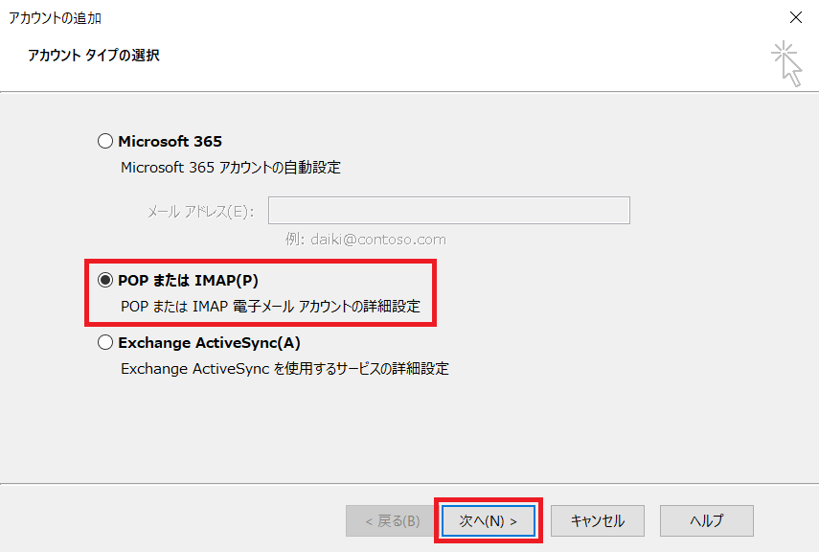
Task: Click the wizard cursor icon in header
Action: click(x=787, y=63)
